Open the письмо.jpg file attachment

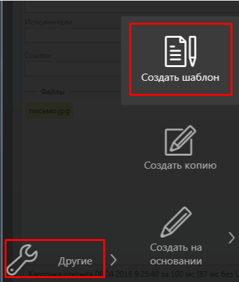pyautogui.click(x=50, y=111)
